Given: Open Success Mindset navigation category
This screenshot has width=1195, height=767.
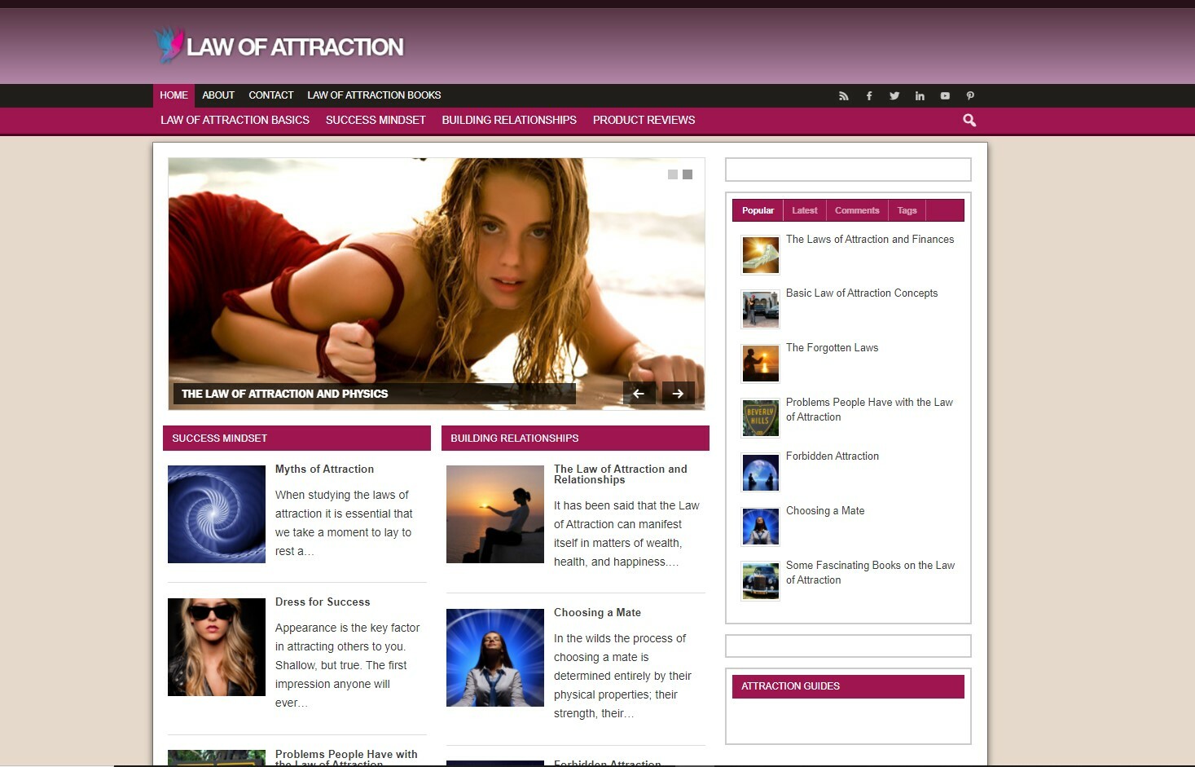Looking at the screenshot, I should [x=376, y=120].
